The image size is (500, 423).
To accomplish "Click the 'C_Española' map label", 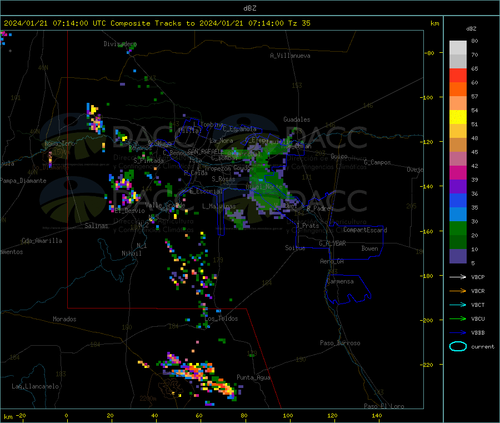I will [239, 129].
